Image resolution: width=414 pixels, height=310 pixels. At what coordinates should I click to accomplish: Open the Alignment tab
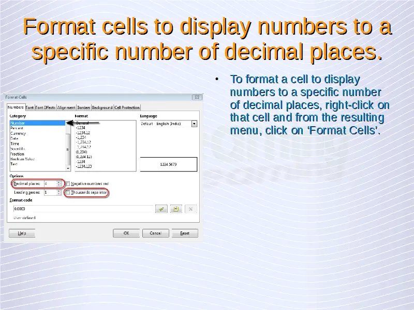point(66,107)
